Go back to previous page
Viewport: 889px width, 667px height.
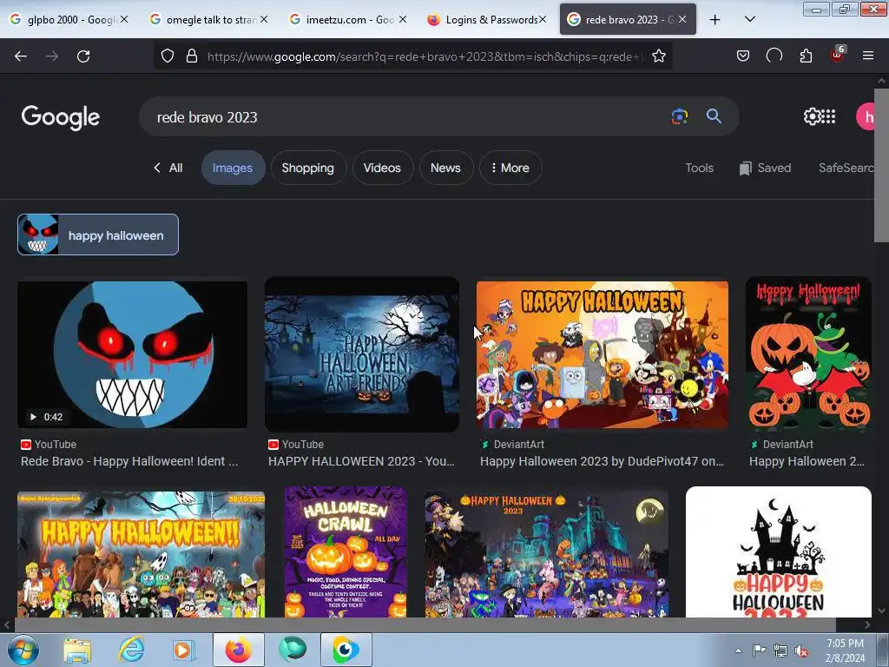(x=21, y=56)
